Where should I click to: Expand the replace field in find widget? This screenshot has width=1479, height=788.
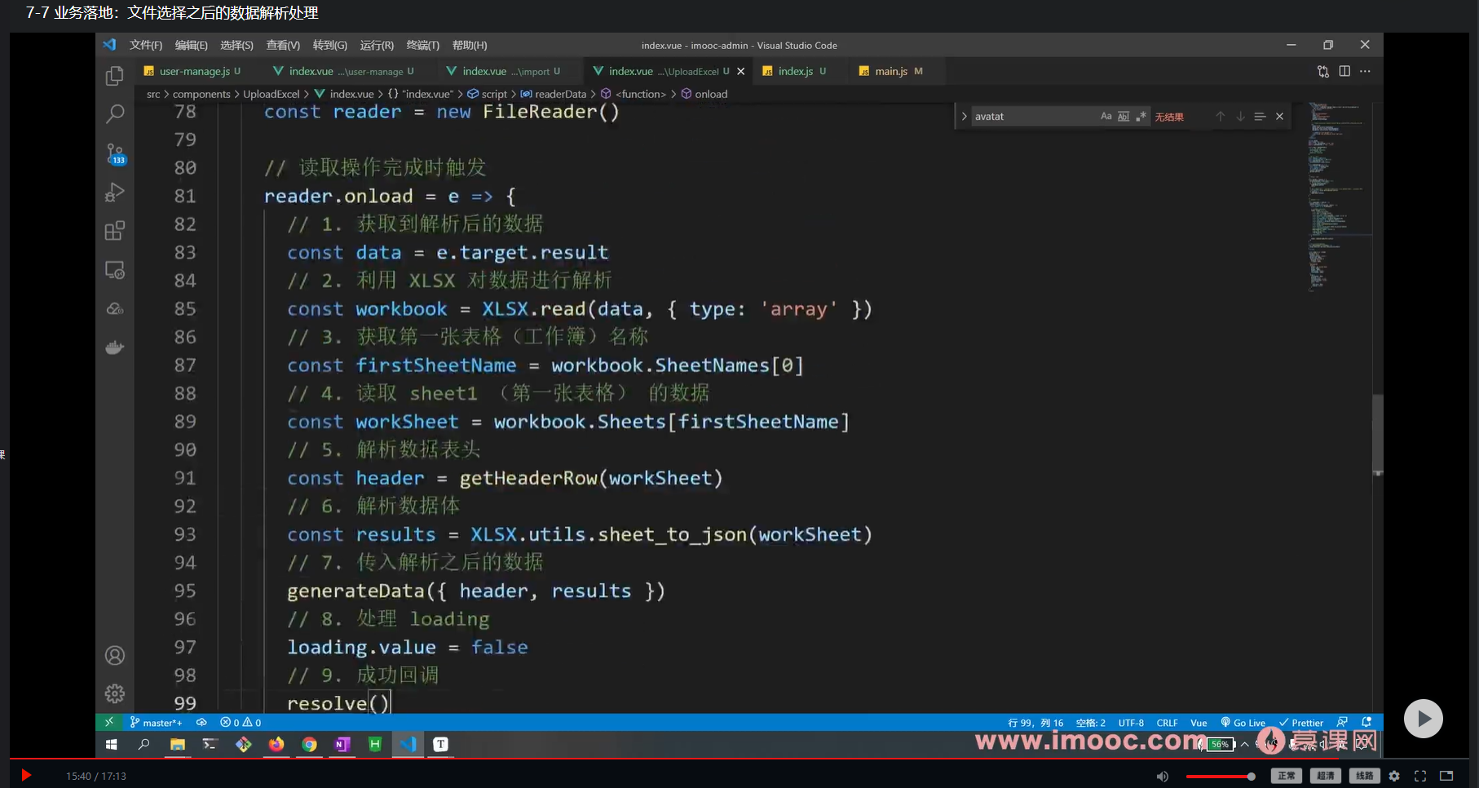click(x=964, y=117)
